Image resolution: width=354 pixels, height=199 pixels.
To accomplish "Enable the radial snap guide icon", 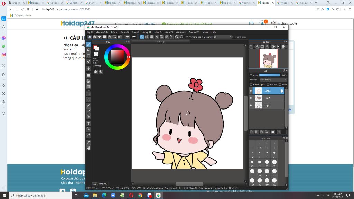I will (162, 37).
